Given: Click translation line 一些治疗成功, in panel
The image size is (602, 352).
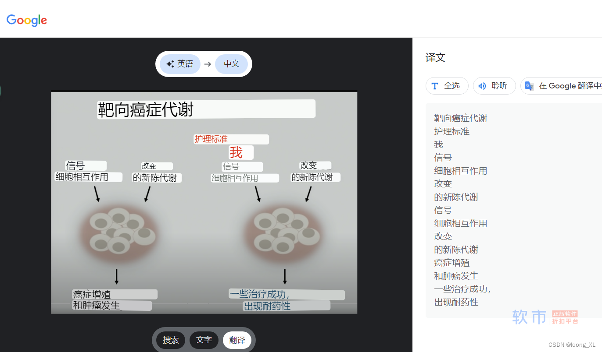Looking at the screenshot, I should 462,289.
